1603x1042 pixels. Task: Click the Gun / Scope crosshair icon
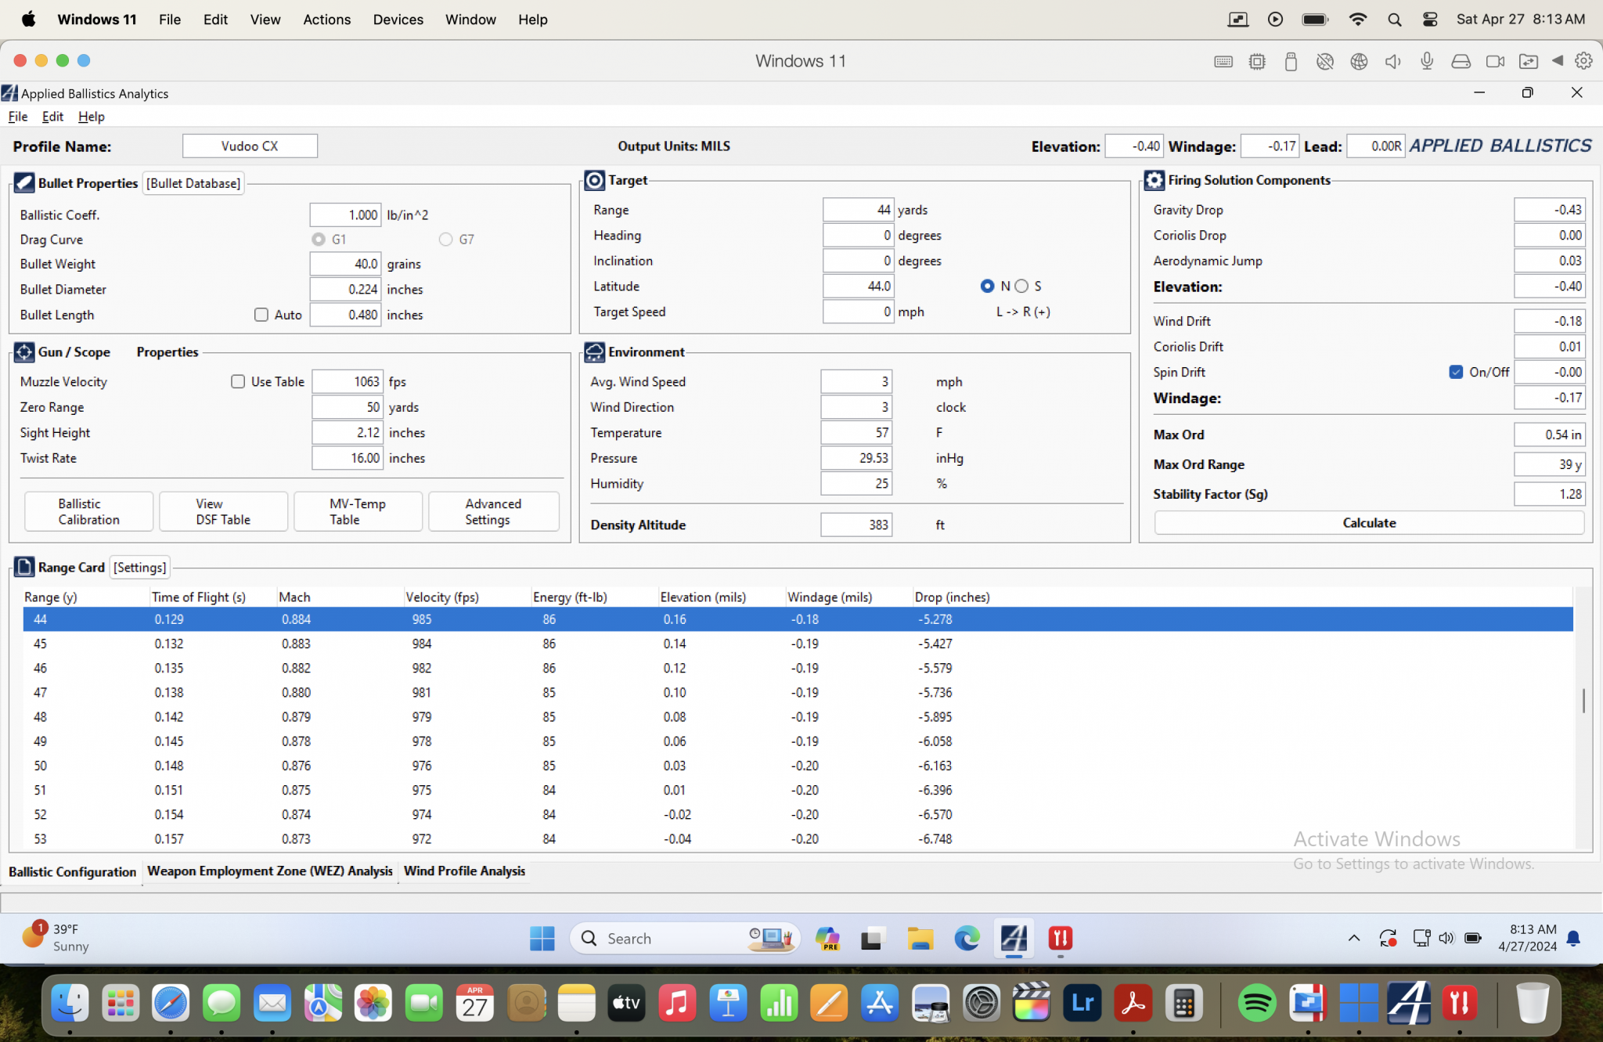(24, 352)
